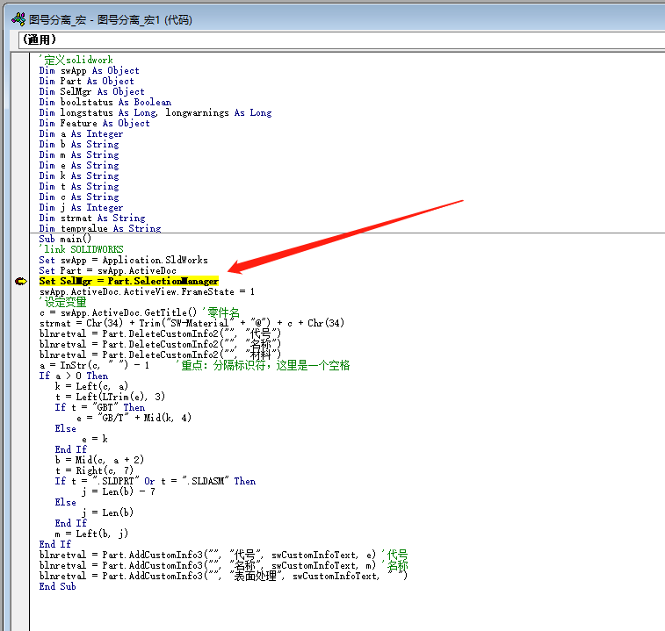
Task: Click the comment '设定变量
Action: point(62,302)
